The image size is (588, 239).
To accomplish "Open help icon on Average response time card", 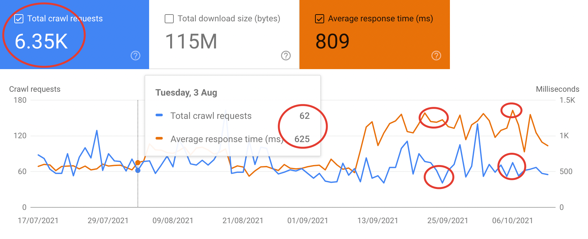I will click(436, 56).
